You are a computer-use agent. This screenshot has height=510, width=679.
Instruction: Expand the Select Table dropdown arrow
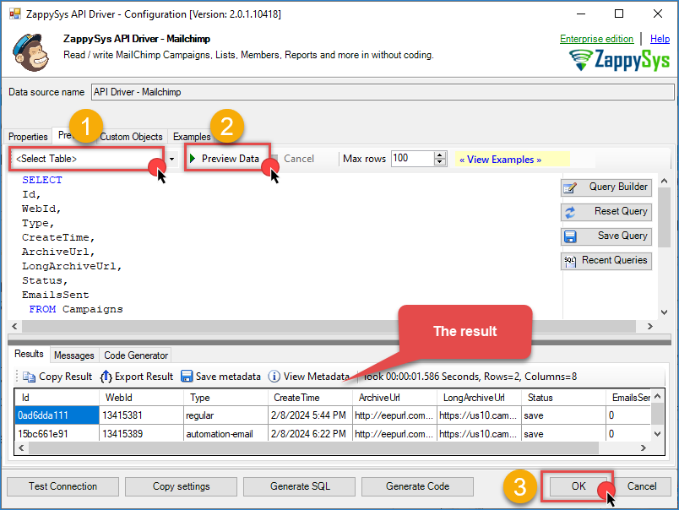coord(172,159)
